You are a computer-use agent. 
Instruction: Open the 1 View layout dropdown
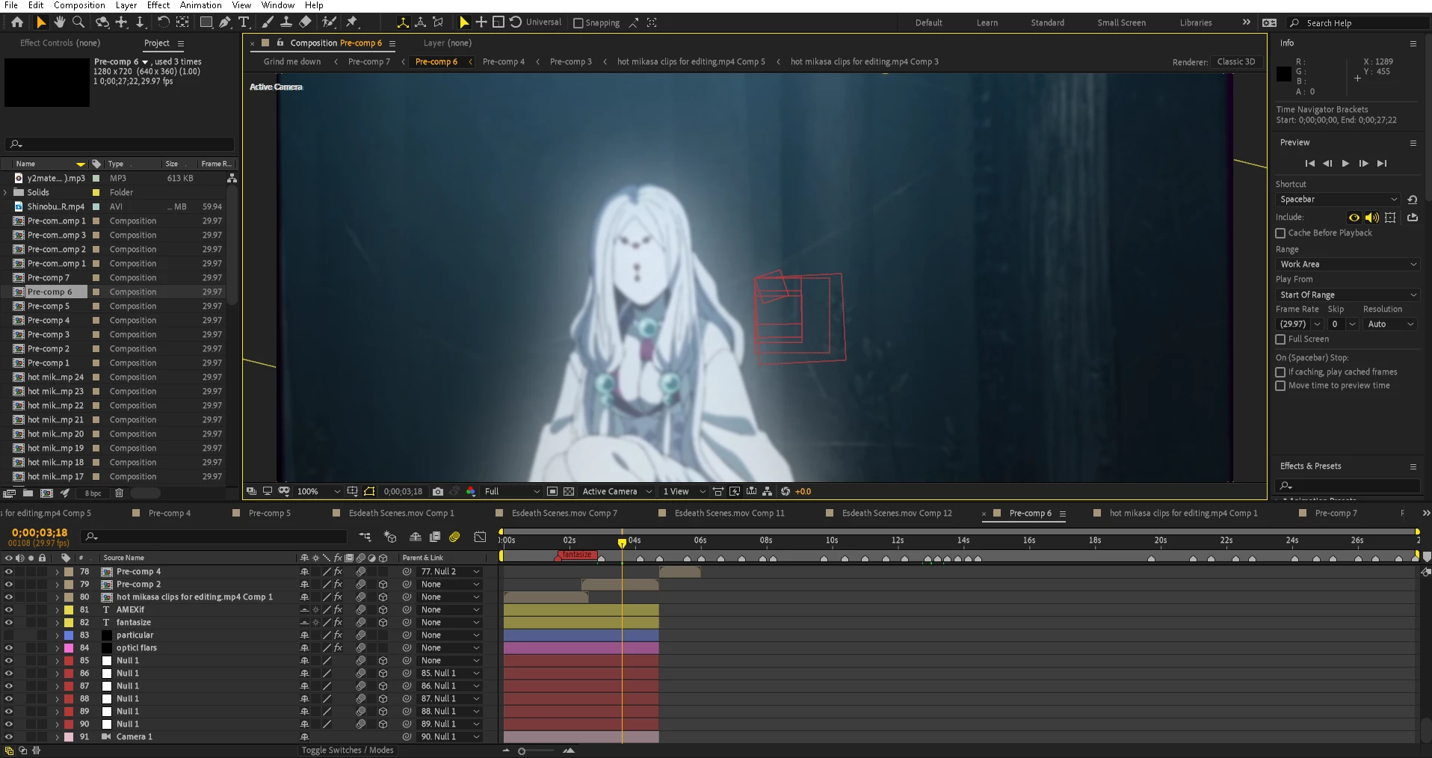pos(684,491)
